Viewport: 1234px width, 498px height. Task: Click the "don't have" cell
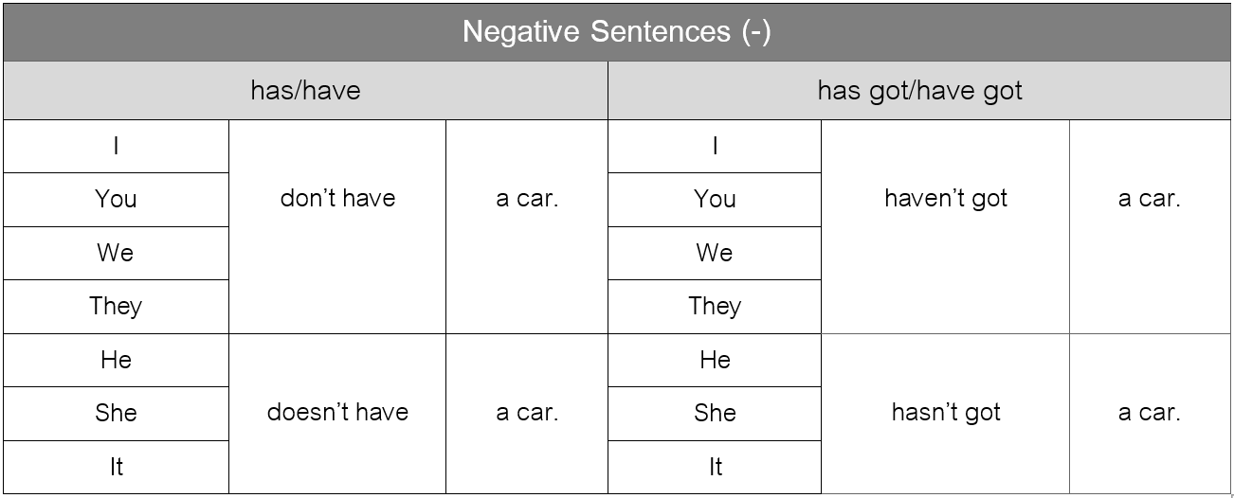(337, 199)
